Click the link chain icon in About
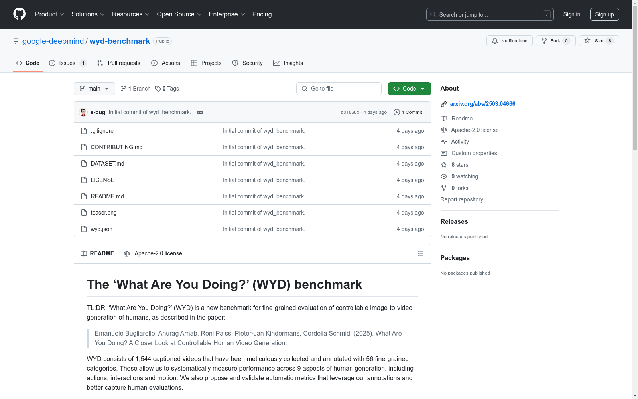The image size is (638, 399). pos(444,104)
